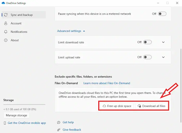The image size is (182, 133).
Task: Collapse the Advanced settings section
Action: [71, 31]
